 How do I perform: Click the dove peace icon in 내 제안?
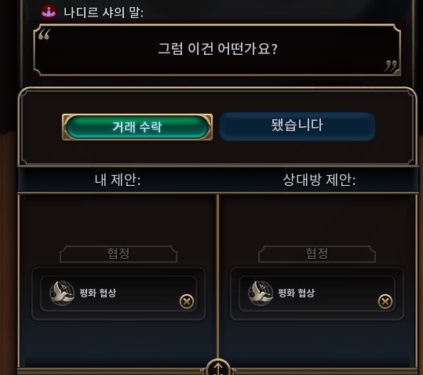[x=62, y=293]
